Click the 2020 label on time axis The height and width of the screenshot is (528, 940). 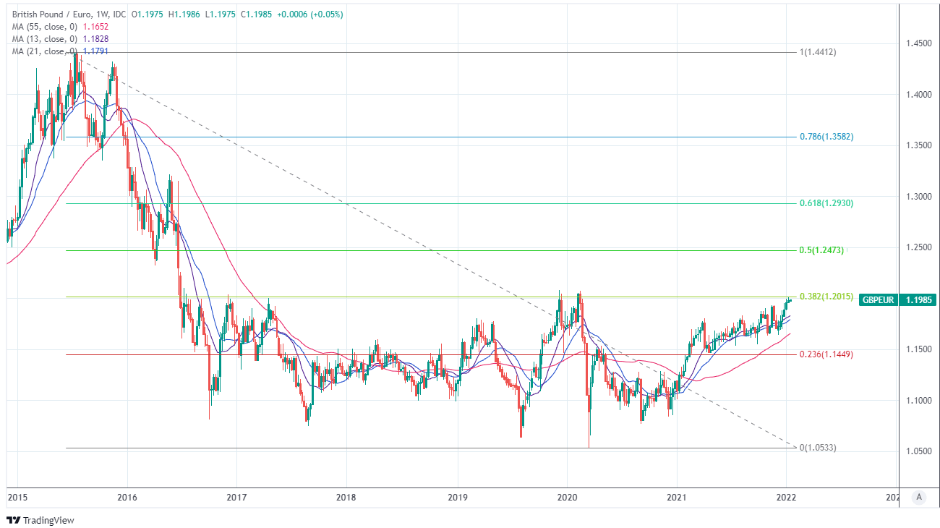566,498
